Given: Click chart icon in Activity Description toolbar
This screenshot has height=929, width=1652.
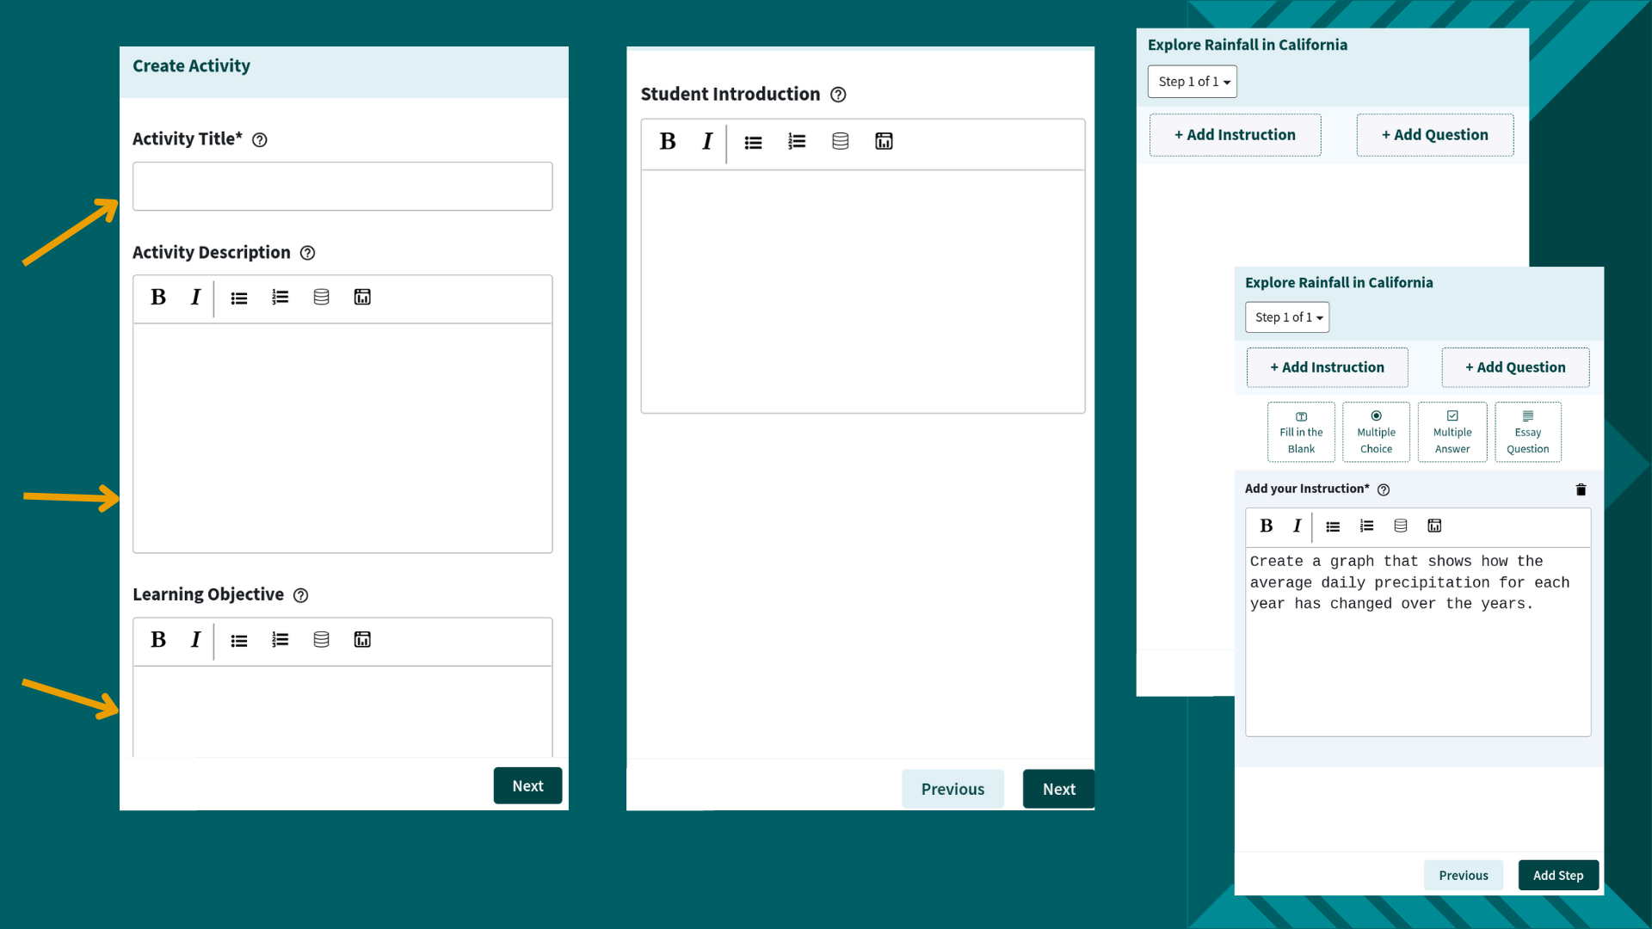Looking at the screenshot, I should click(x=362, y=298).
